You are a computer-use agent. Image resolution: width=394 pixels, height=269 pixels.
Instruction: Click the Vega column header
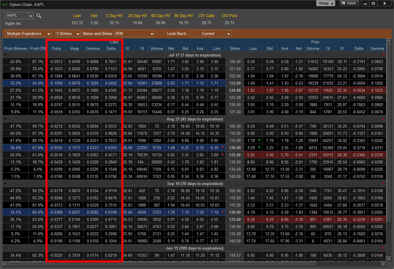click(x=74, y=48)
